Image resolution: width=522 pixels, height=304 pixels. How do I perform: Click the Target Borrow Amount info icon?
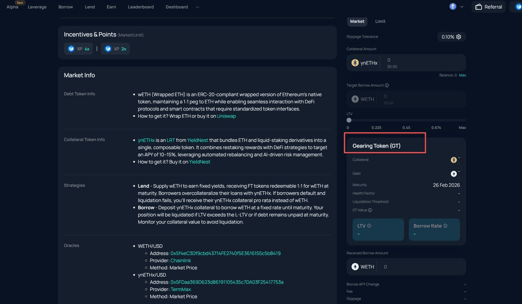click(x=387, y=86)
